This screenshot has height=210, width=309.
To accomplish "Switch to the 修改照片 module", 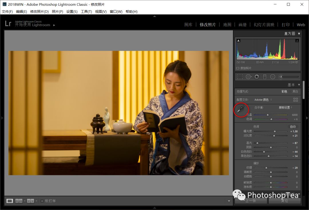I will point(208,25).
